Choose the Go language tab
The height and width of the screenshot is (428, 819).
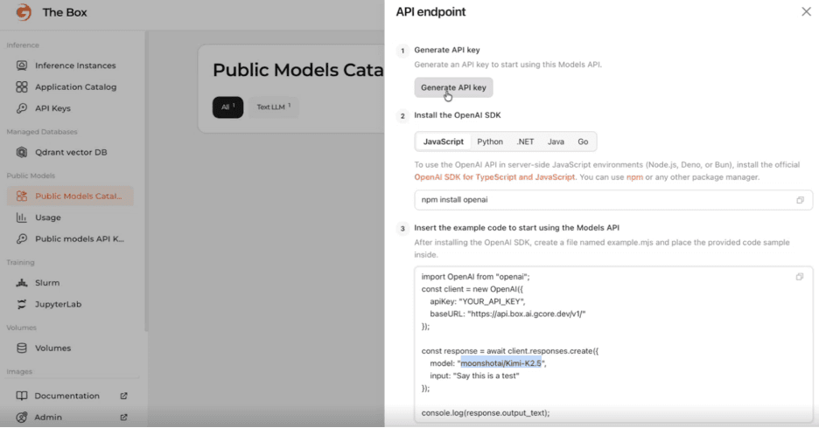(x=583, y=142)
